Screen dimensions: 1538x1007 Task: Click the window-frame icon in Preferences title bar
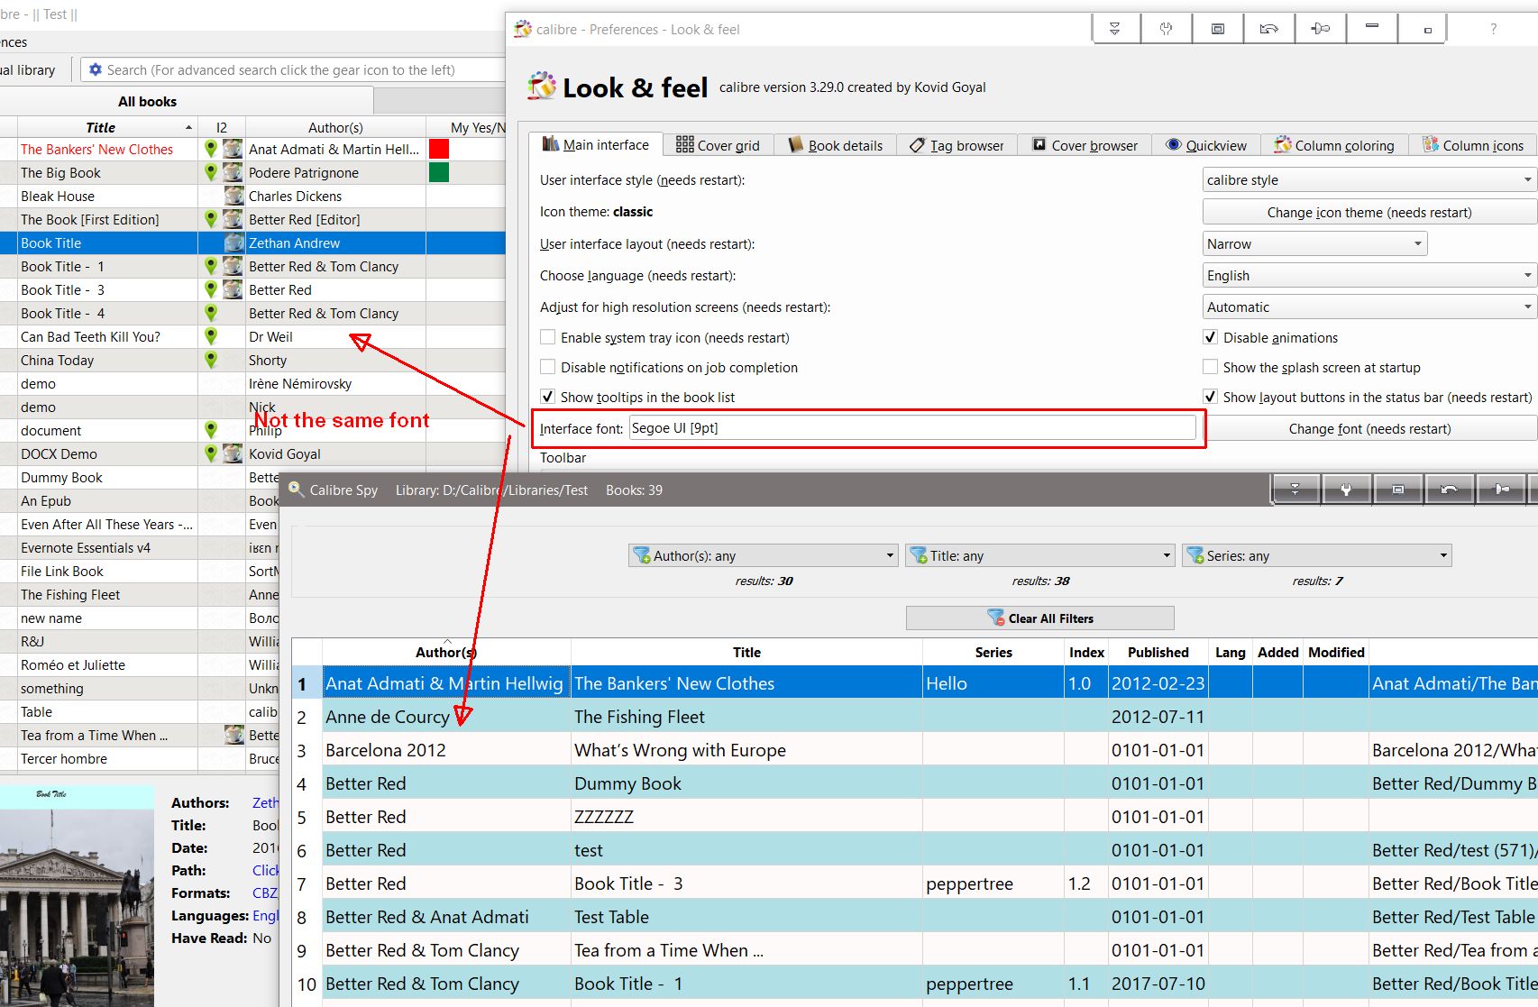1217,29
